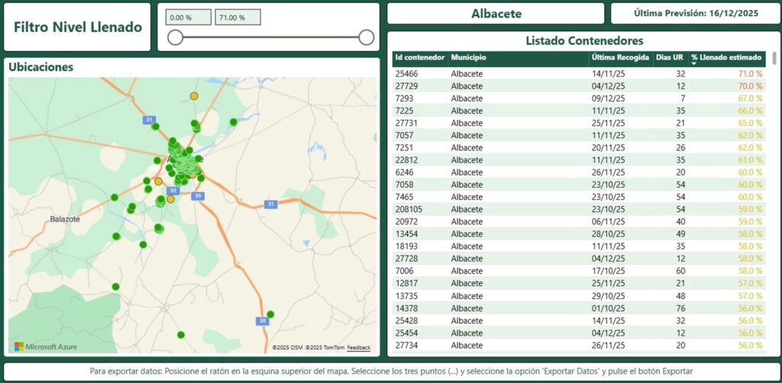Sort table by Días UR column header
The height and width of the screenshot is (383, 782).
coord(671,57)
